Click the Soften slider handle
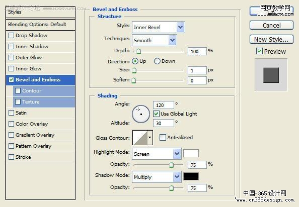Screen dimensions: 299x207 134,80
